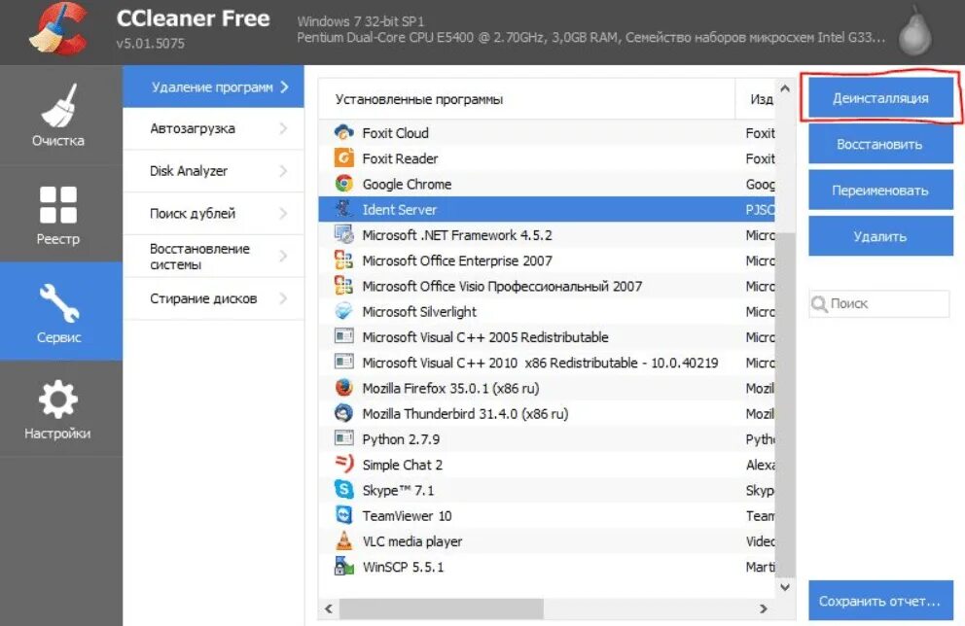Click the VLC media player cone icon
The width and height of the screenshot is (965, 626).
343,540
